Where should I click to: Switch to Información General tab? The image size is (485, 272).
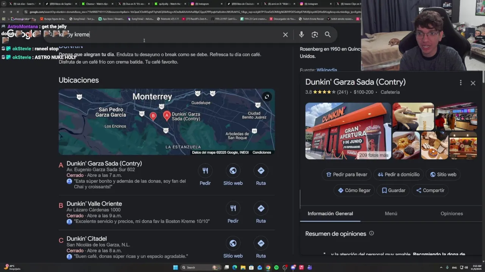click(x=330, y=213)
